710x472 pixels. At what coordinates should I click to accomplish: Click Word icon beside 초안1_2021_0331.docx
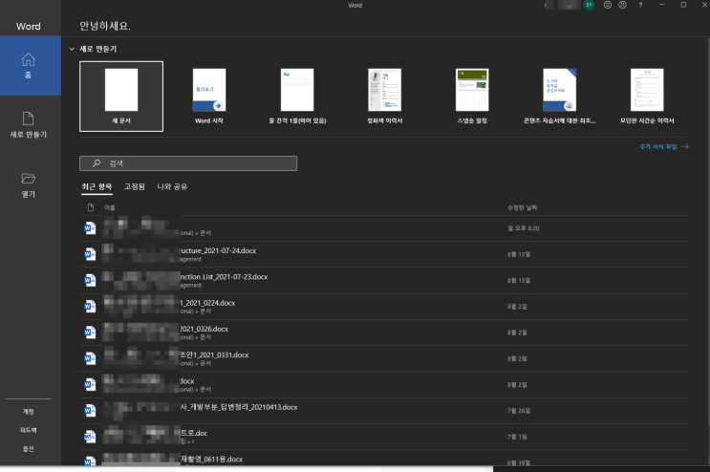point(90,358)
